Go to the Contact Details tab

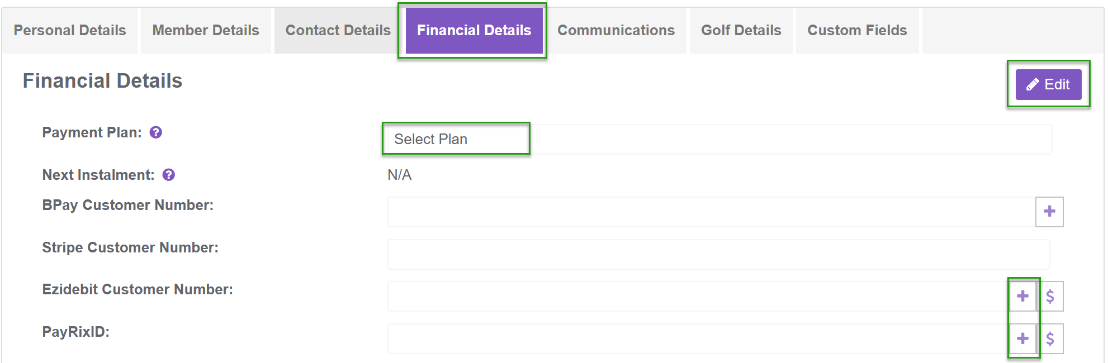pos(338,30)
